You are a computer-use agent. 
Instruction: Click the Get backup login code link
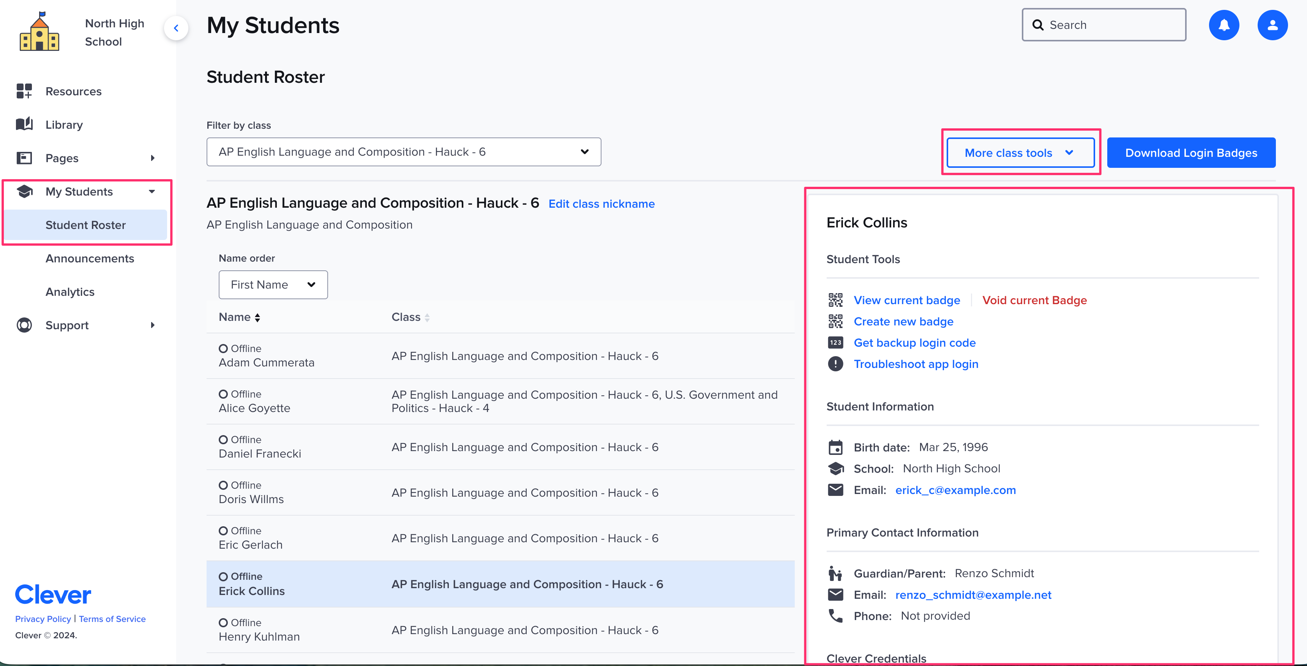(914, 343)
